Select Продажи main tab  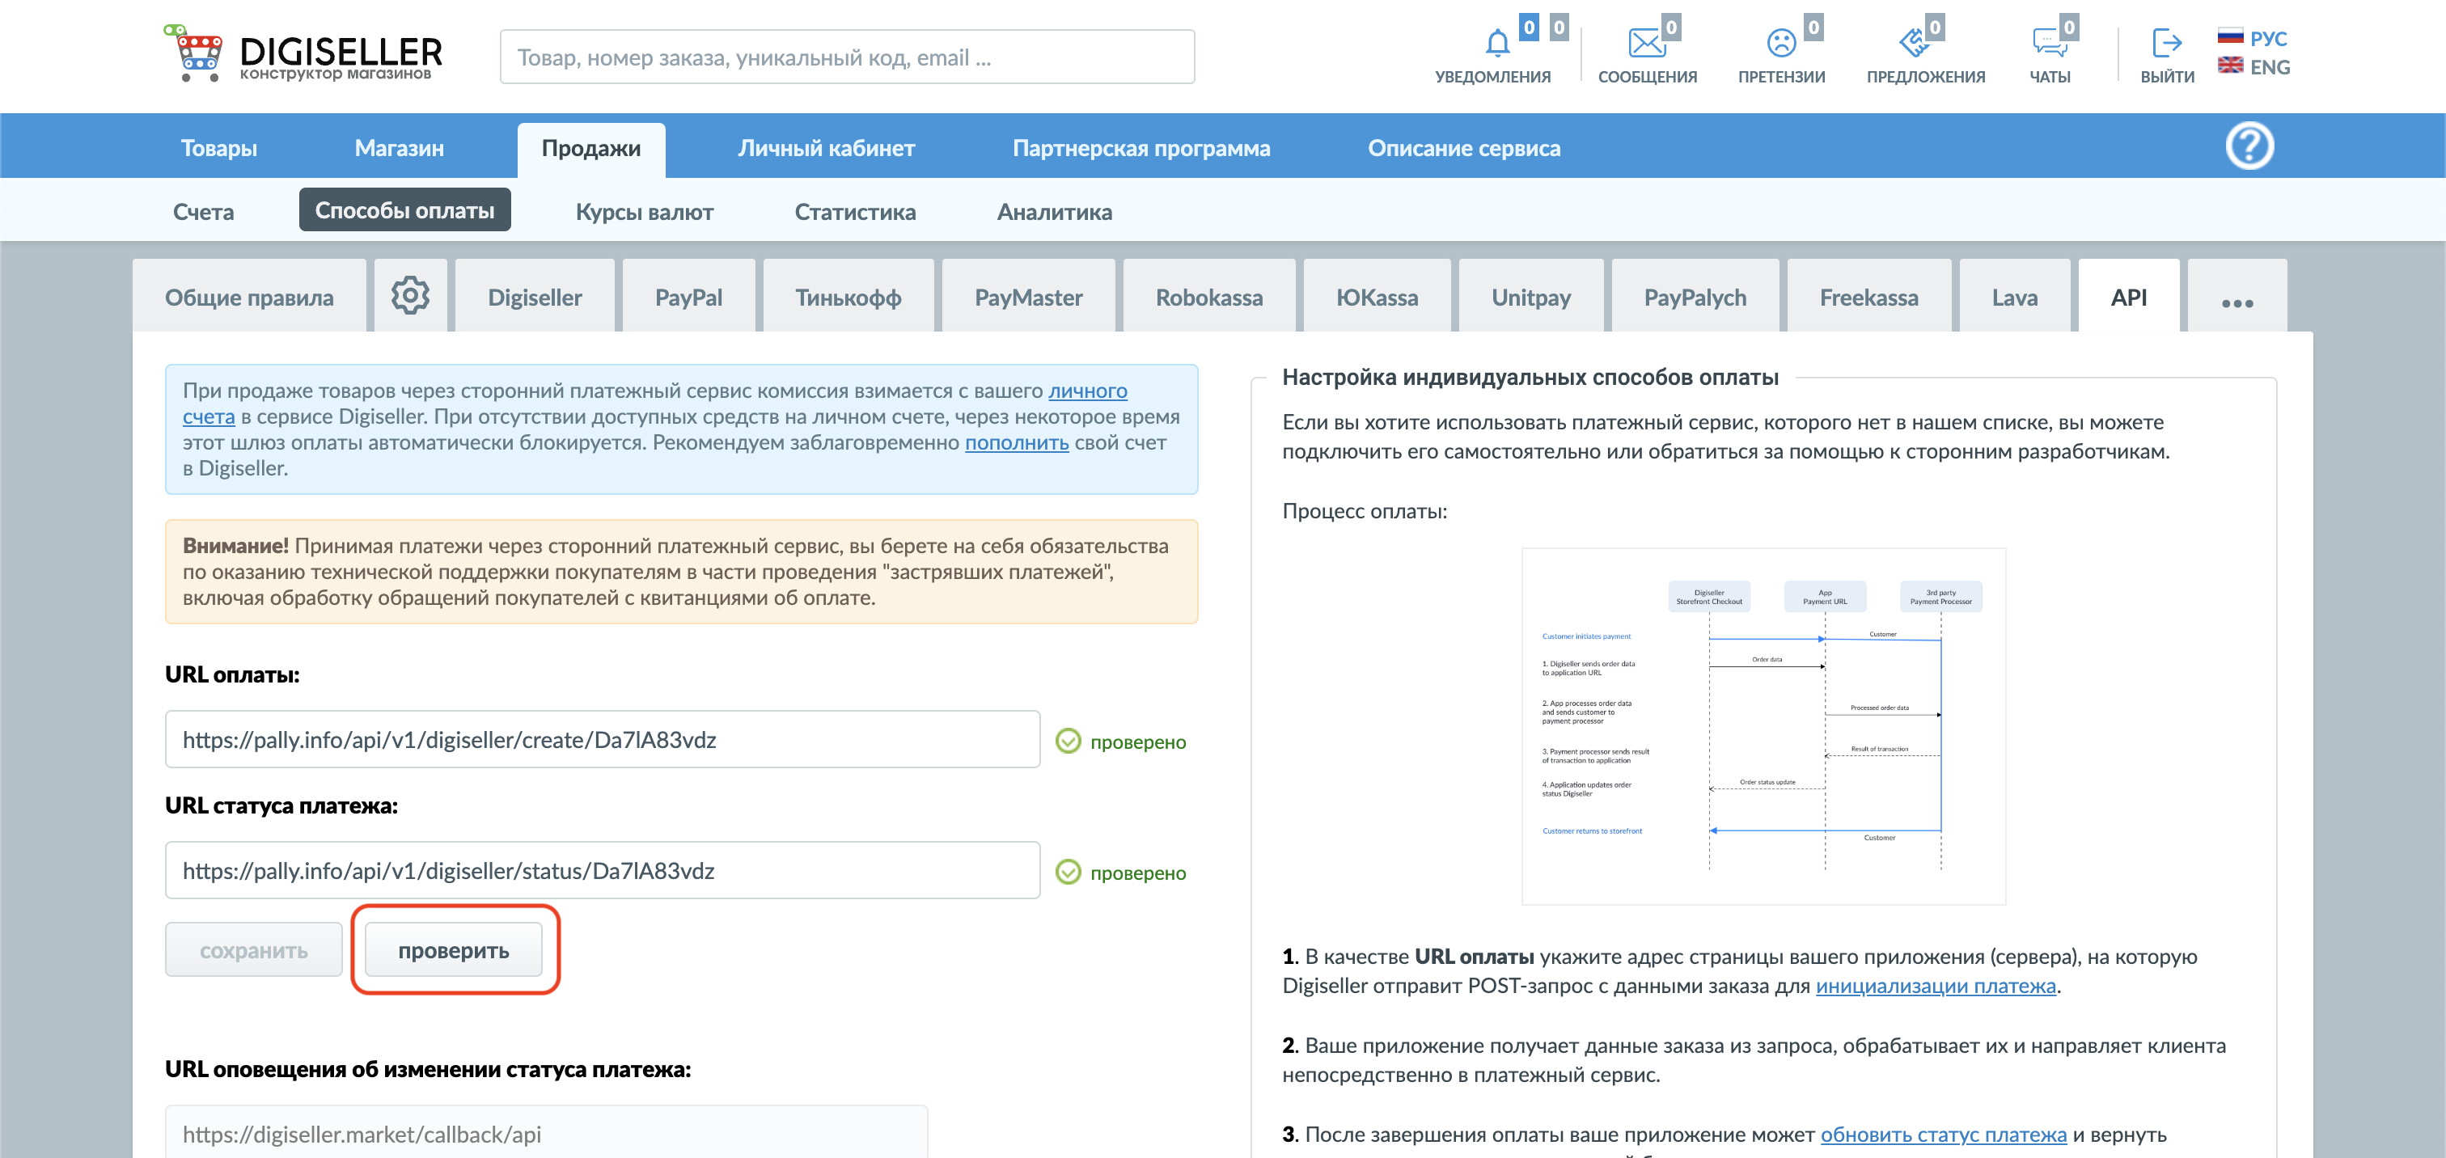(x=590, y=148)
